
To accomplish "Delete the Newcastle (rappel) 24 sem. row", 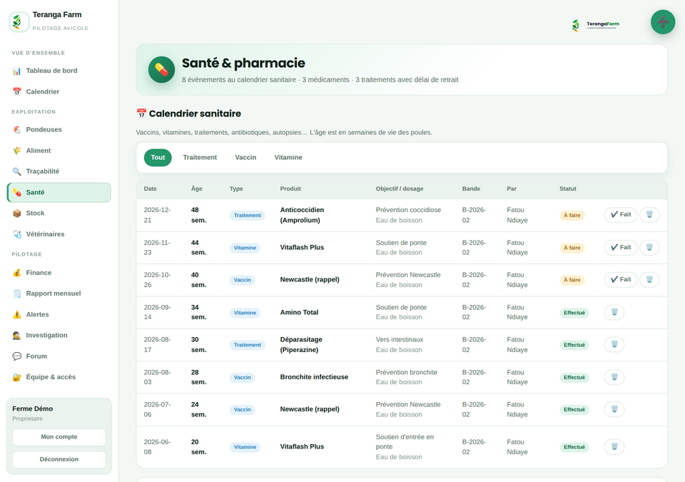I will pos(614,409).
